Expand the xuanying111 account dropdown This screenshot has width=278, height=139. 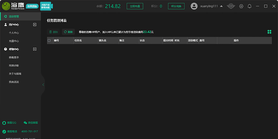click(221, 6)
